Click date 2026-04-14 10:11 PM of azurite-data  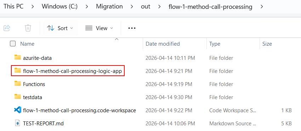coord(170,58)
